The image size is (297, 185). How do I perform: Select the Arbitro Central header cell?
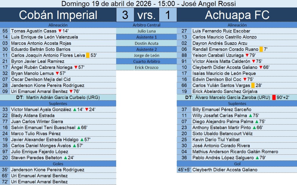pos(146,25)
